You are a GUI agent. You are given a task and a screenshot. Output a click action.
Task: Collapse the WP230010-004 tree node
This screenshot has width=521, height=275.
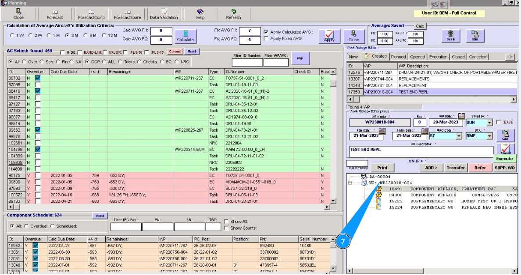coord(350,183)
